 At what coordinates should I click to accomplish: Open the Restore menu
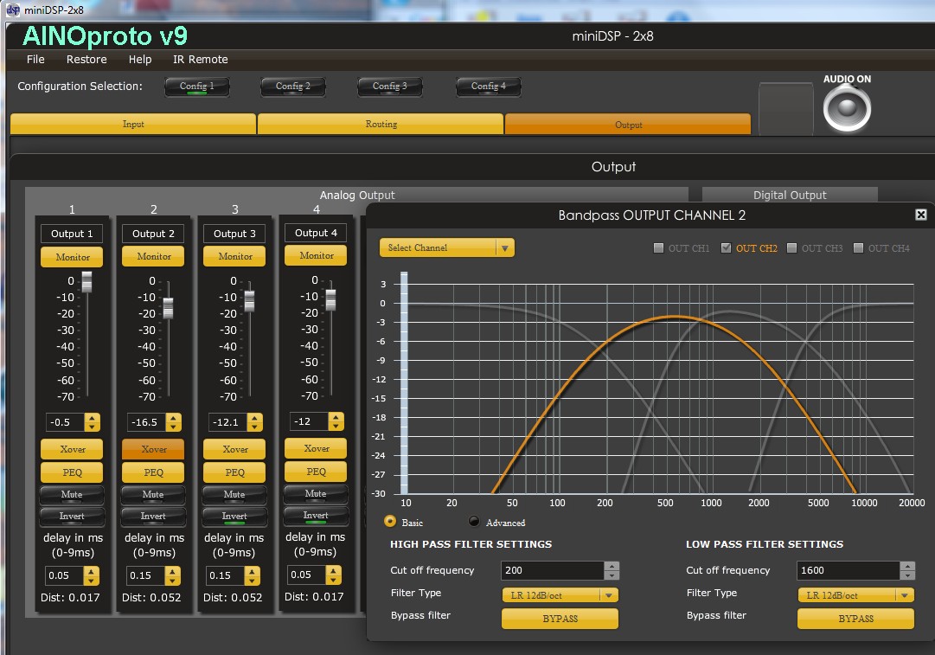coord(86,59)
